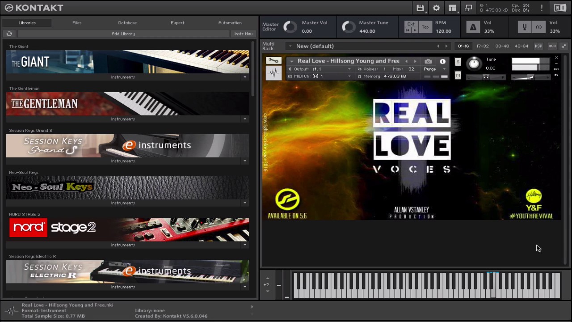572x322 pixels.
Task: Open the workspace layout panel icon
Action: 452,8
